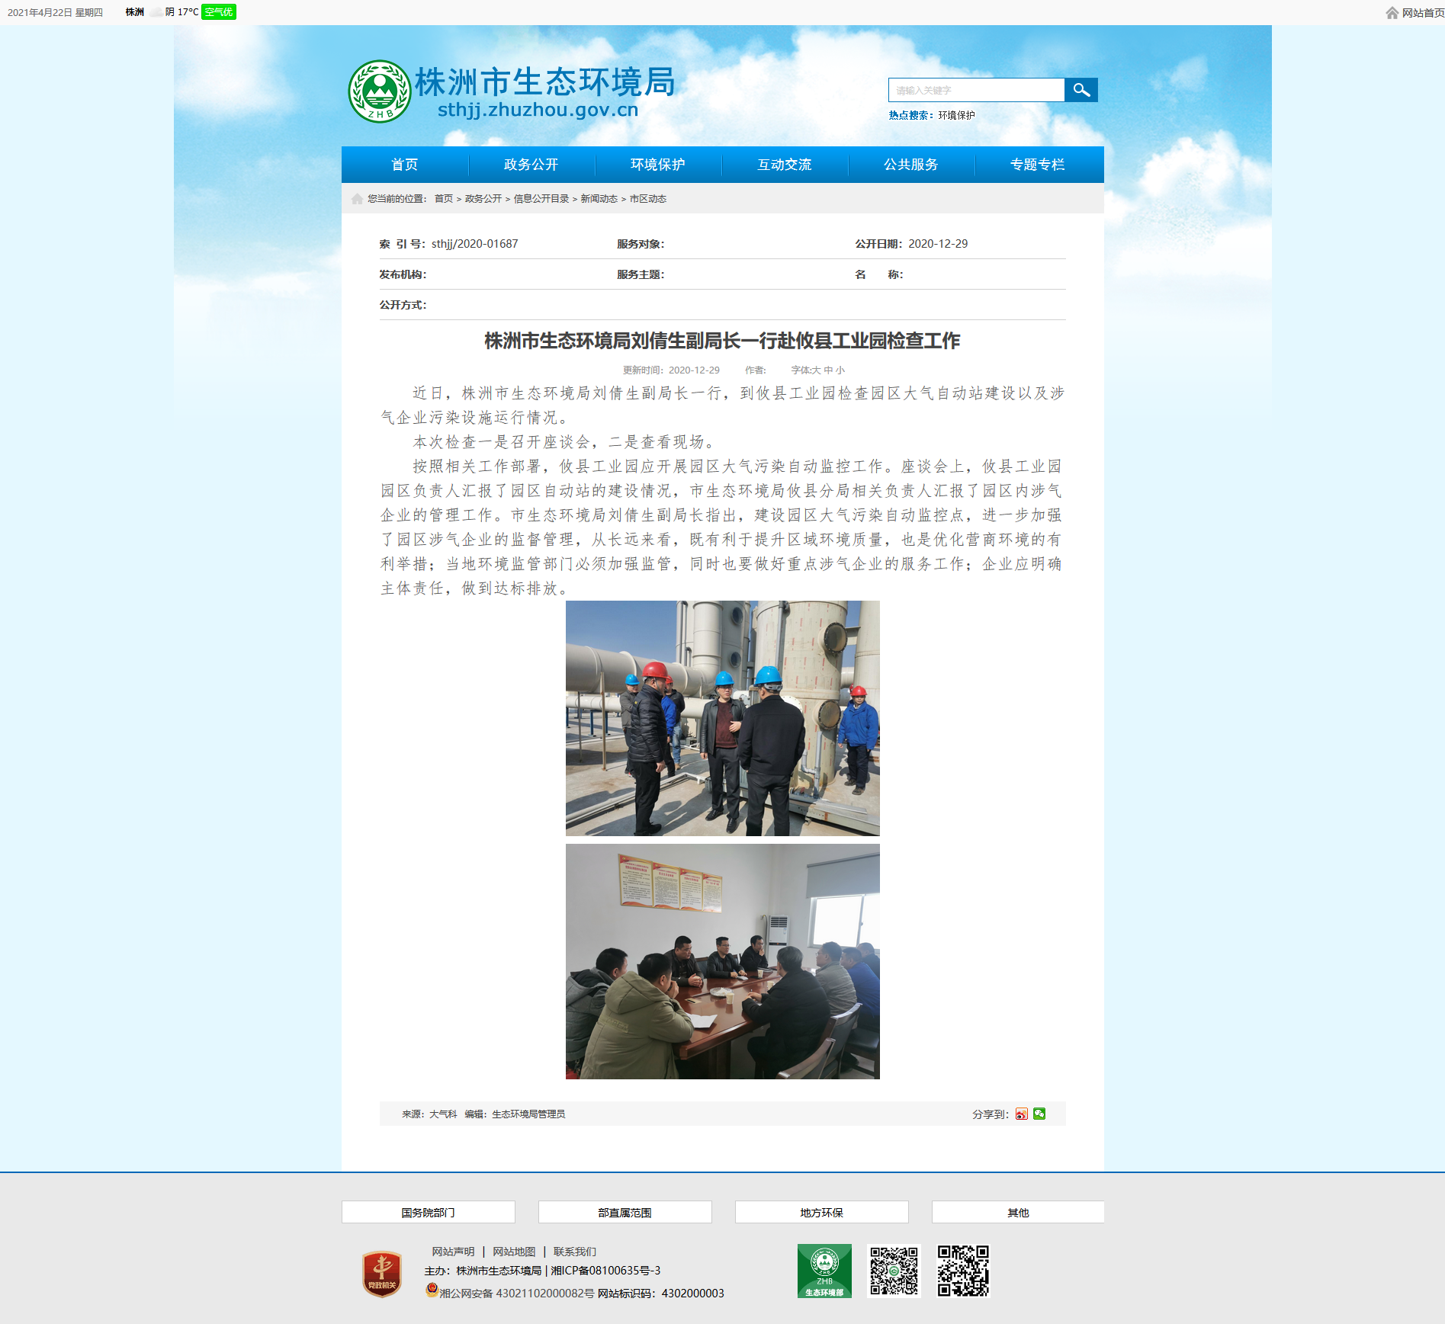Select the 互动交流 nav tab
The height and width of the screenshot is (1324, 1445).
click(785, 165)
